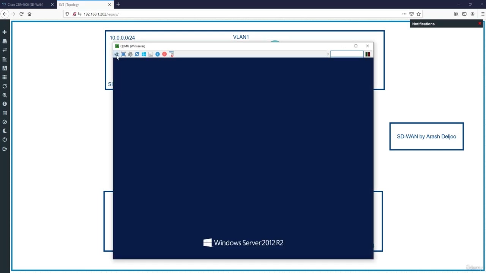This screenshot has width=486, height=273.
Task: Click the file transfer icon in QEMU toolbar
Action: tap(171, 54)
